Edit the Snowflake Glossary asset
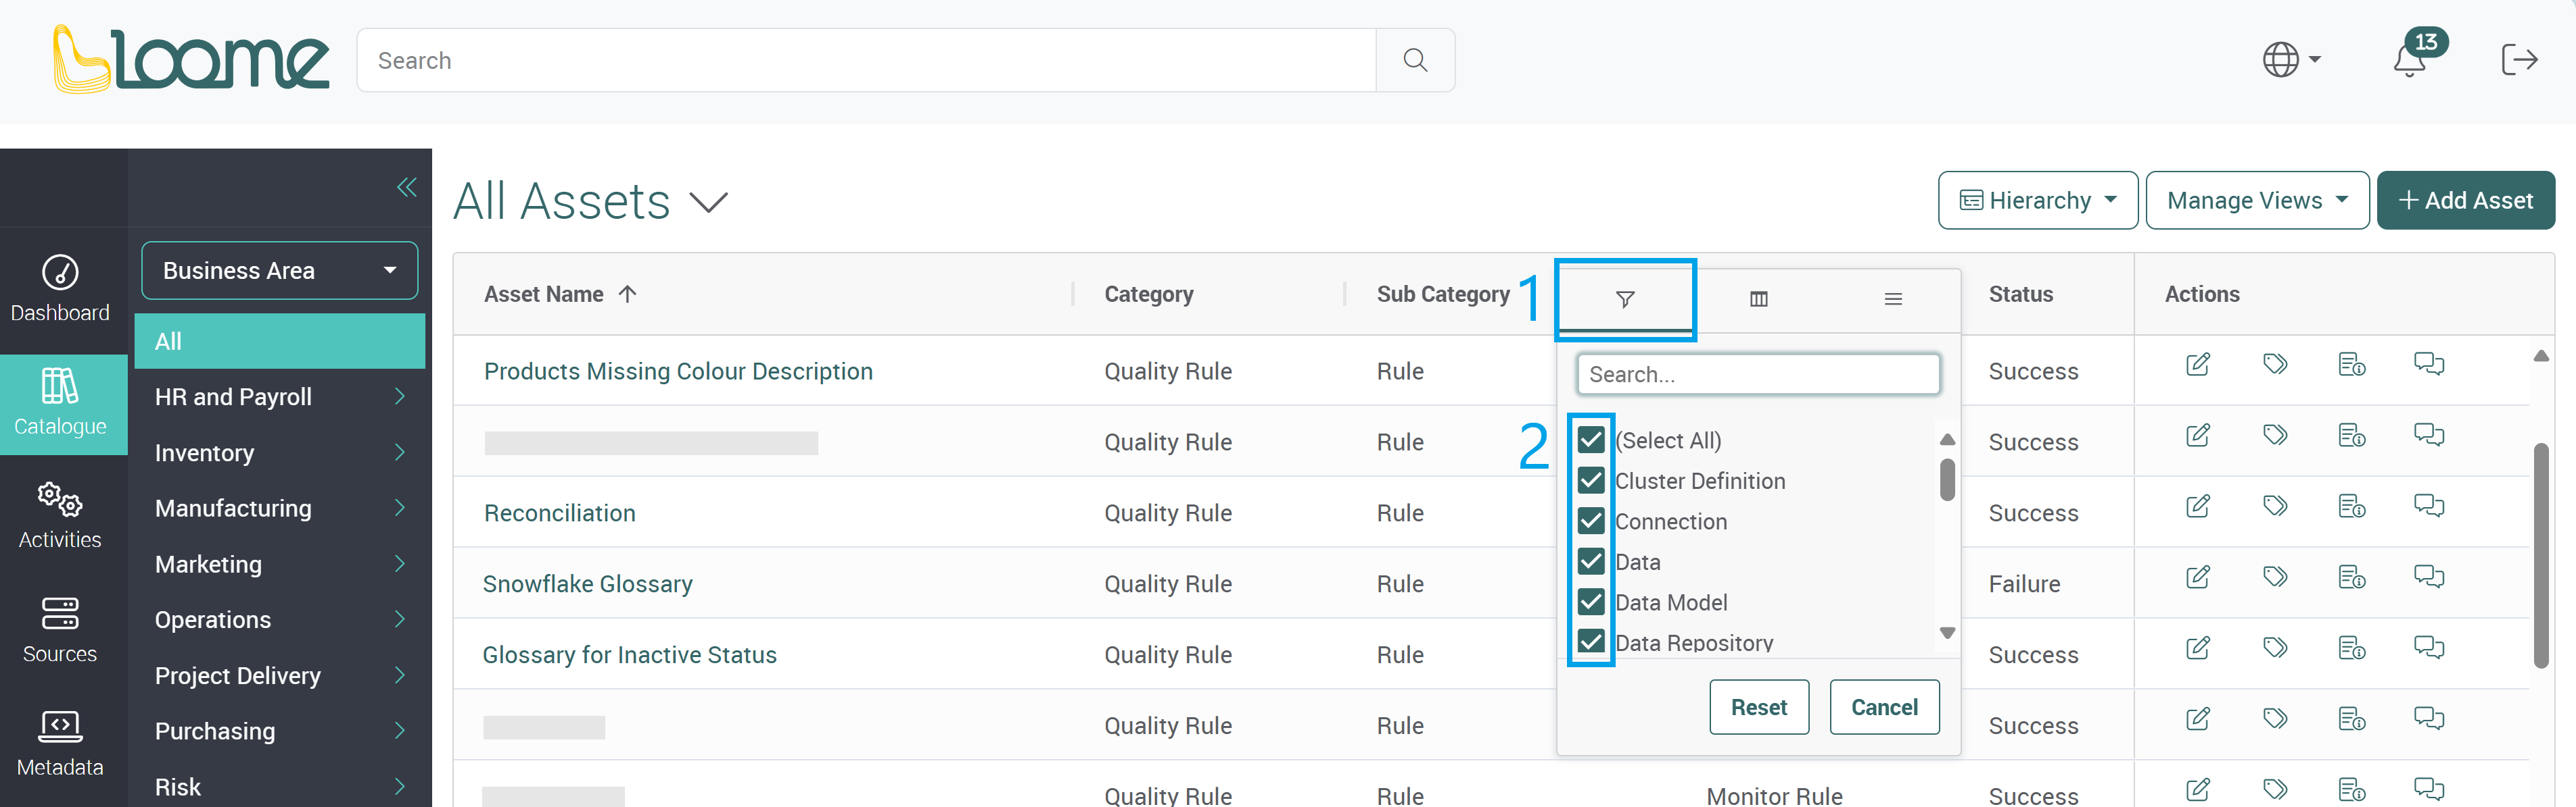Screen dimensions: 2576x807 tap(2197, 577)
